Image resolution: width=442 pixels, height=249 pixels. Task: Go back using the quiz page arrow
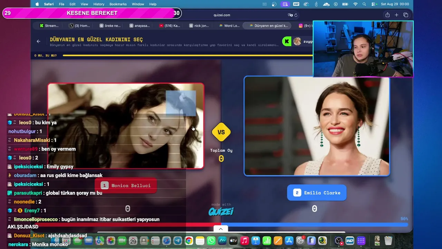pyautogui.click(x=38, y=41)
